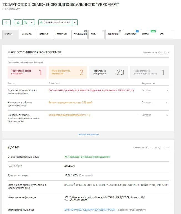The width and height of the screenshot is (181, 214).
Task: Click LLC "UKRSMART" subtitle
Action: tap(11, 9)
